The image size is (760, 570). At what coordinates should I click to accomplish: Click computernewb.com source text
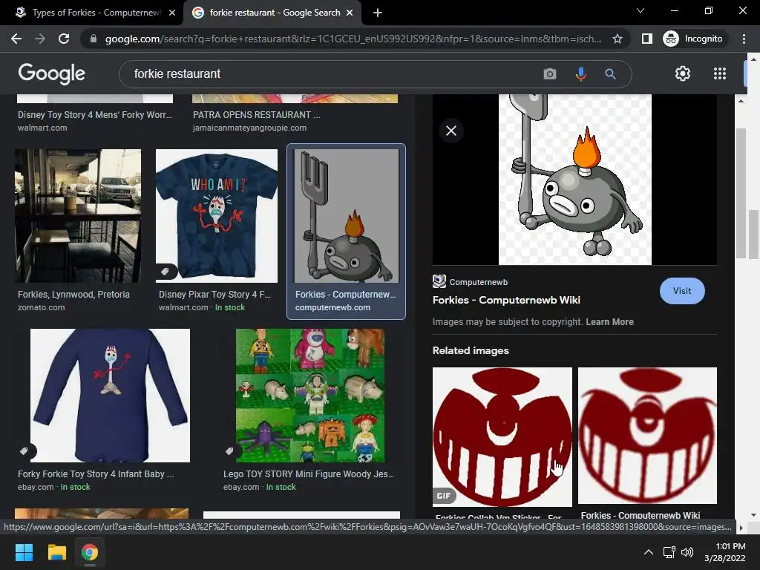332,307
